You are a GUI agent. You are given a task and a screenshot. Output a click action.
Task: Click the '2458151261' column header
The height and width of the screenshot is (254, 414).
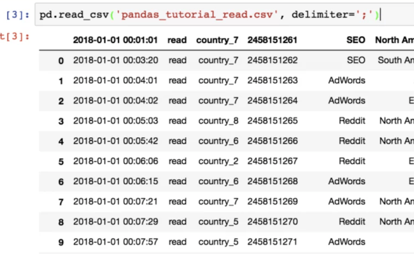tap(272, 40)
